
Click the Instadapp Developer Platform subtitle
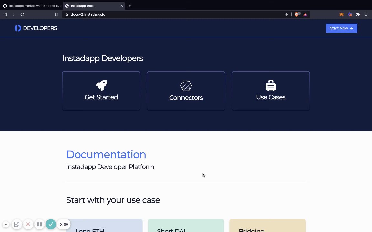[x=110, y=167]
